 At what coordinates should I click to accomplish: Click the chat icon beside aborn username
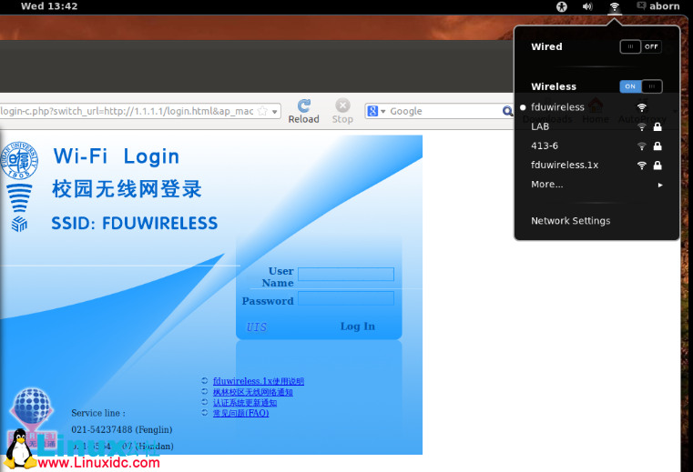tap(642, 6)
